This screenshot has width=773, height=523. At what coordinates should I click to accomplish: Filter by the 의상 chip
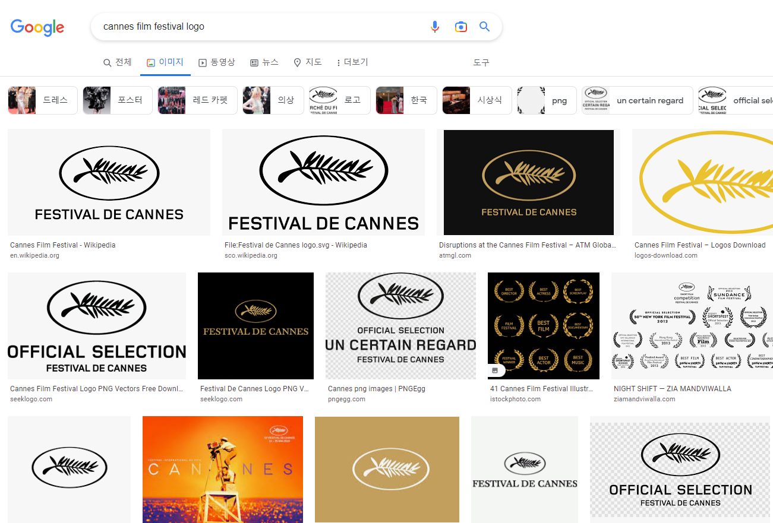[x=273, y=100]
